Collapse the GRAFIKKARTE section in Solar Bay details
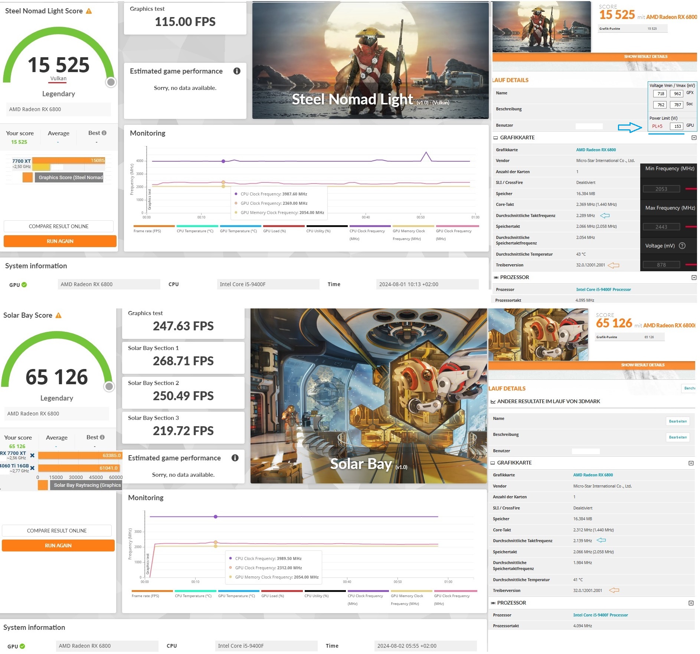Screen dimensions: 700x654 coord(691,463)
